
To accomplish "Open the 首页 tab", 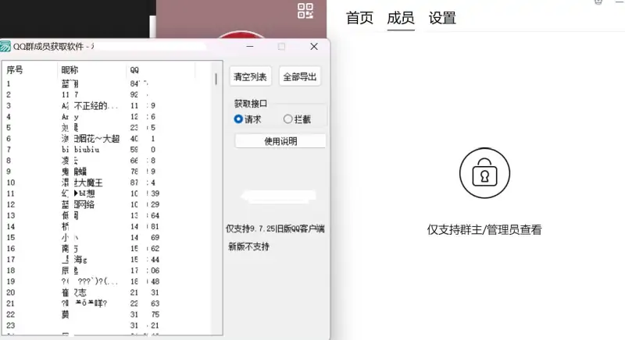I will [x=359, y=18].
